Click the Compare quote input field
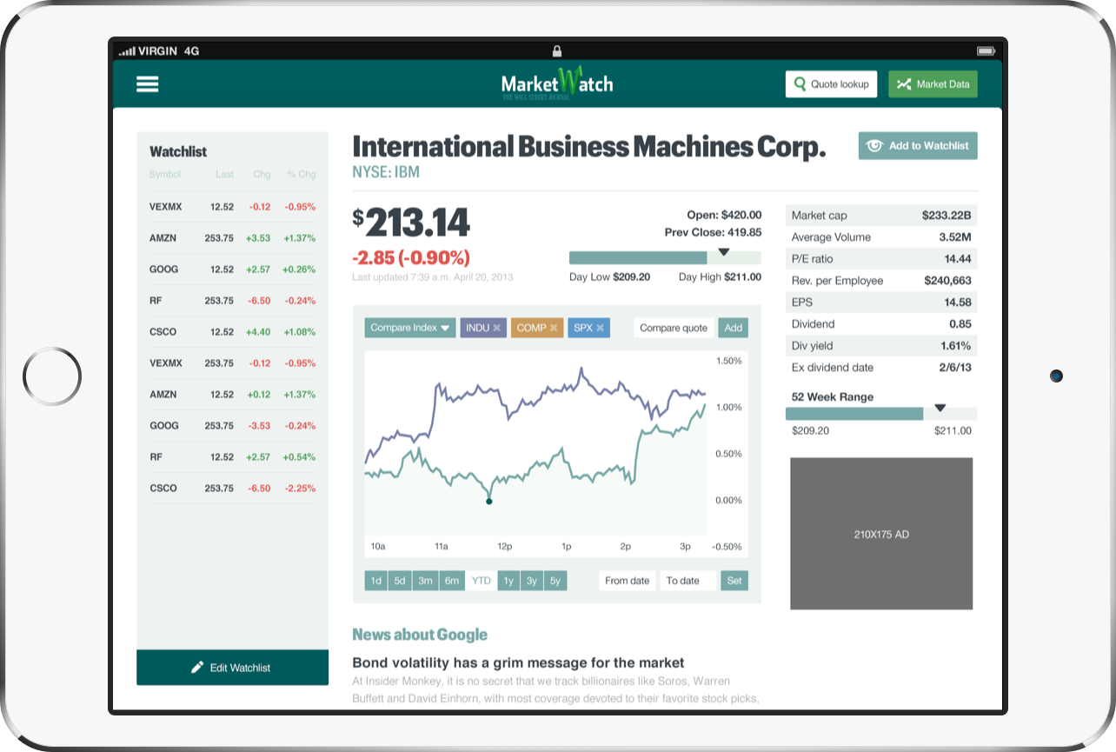Image resolution: width=1116 pixels, height=752 pixels. click(673, 328)
